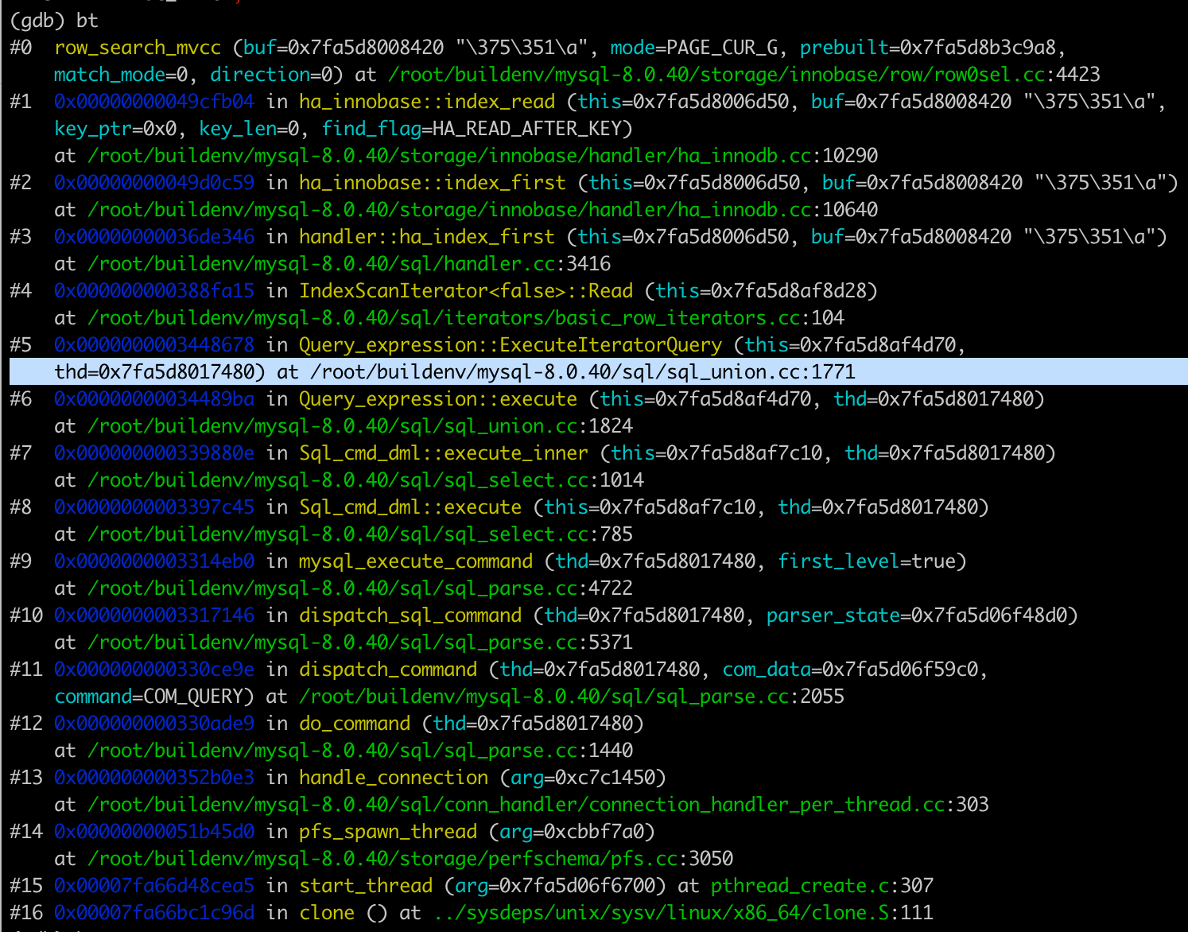Click the ha_innodb.cc:10290 file path
1188x932 pixels.
point(449,156)
